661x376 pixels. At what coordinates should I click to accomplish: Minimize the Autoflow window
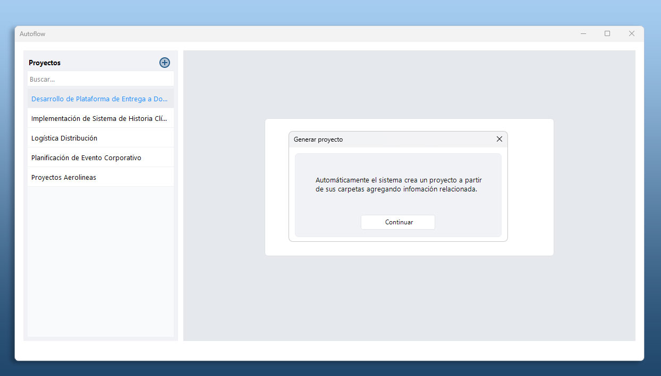583,33
